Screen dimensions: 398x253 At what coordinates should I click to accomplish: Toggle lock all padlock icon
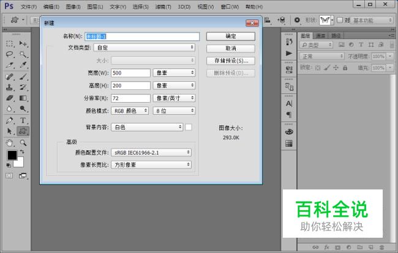(x=345, y=68)
